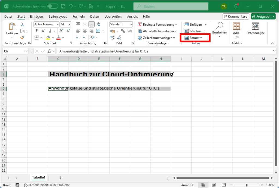Increase font size with larger A icon
Image resolution: width=279 pixels, height=188 pixels.
pos(61,31)
